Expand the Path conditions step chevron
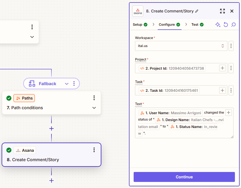241x188 pixels. click(x=94, y=108)
